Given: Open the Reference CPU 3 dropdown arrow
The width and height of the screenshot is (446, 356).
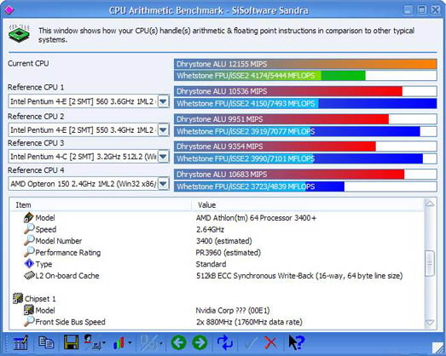Looking at the screenshot, I should pos(163,157).
